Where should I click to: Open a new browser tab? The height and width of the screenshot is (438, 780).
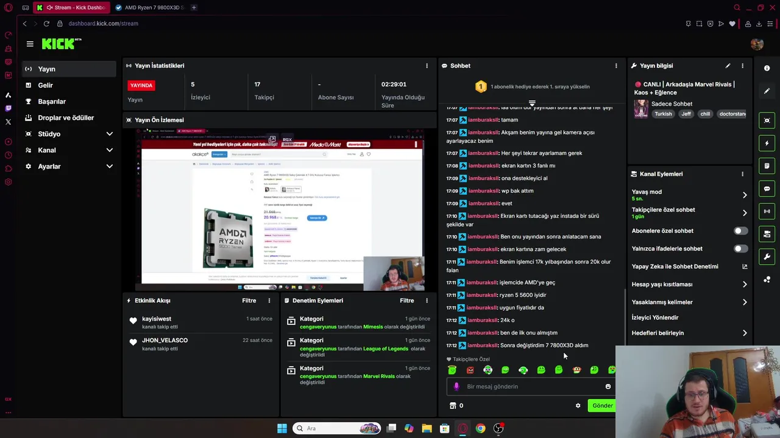(x=194, y=7)
